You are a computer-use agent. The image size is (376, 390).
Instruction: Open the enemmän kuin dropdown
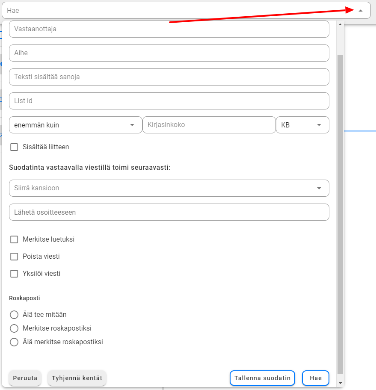pos(75,125)
